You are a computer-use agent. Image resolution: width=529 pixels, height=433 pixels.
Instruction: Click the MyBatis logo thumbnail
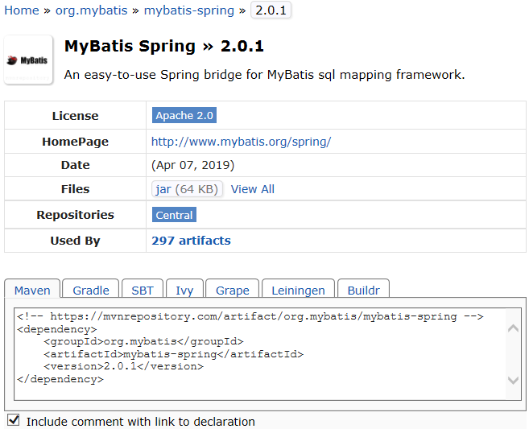pyautogui.click(x=28, y=60)
